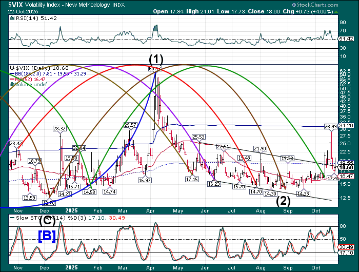Click the red MA(52) legend marker
This screenshot has width=359, height=272.
[12, 79]
